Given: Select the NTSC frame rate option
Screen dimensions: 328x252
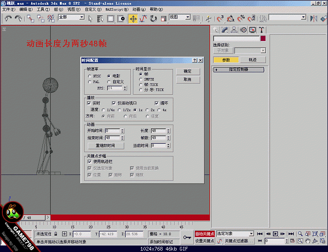Looking at the screenshot, I should coord(90,76).
